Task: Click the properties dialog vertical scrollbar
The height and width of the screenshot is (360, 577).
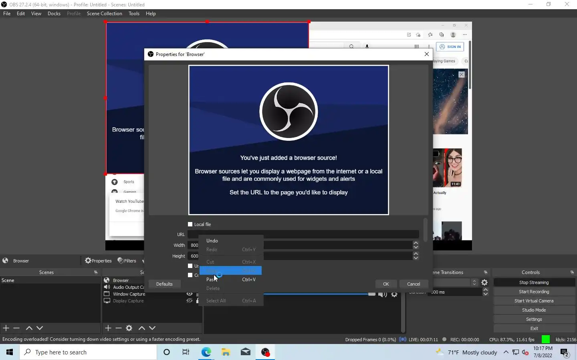Action: (x=425, y=230)
